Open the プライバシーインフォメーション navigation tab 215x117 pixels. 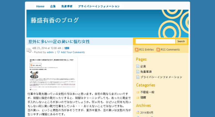pyautogui.click(x=99, y=6)
